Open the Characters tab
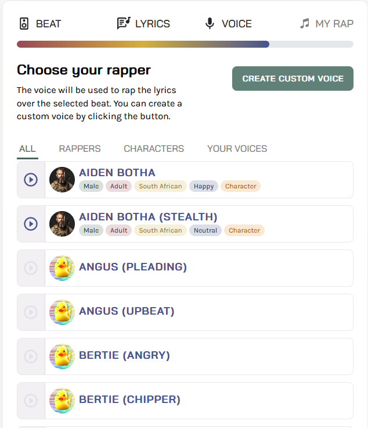This screenshot has width=368, height=428. point(154,149)
